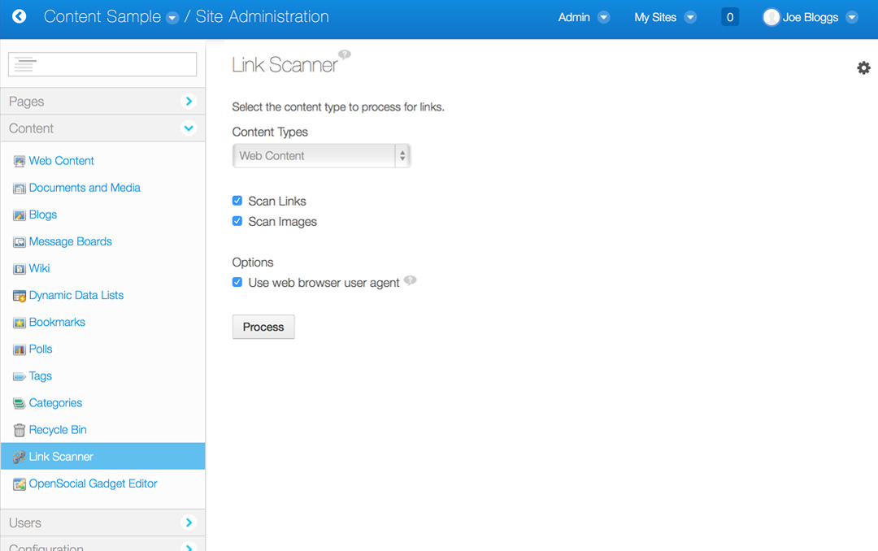Click the back arrow icon in header
Viewport: 878px width, 551px height.
pos(19,16)
